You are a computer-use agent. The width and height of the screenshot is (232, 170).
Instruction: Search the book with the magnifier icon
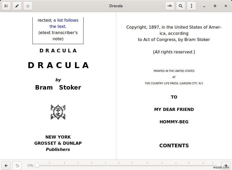coord(180,6)
